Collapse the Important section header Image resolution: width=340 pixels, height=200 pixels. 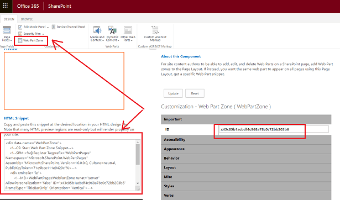point(246,119)
